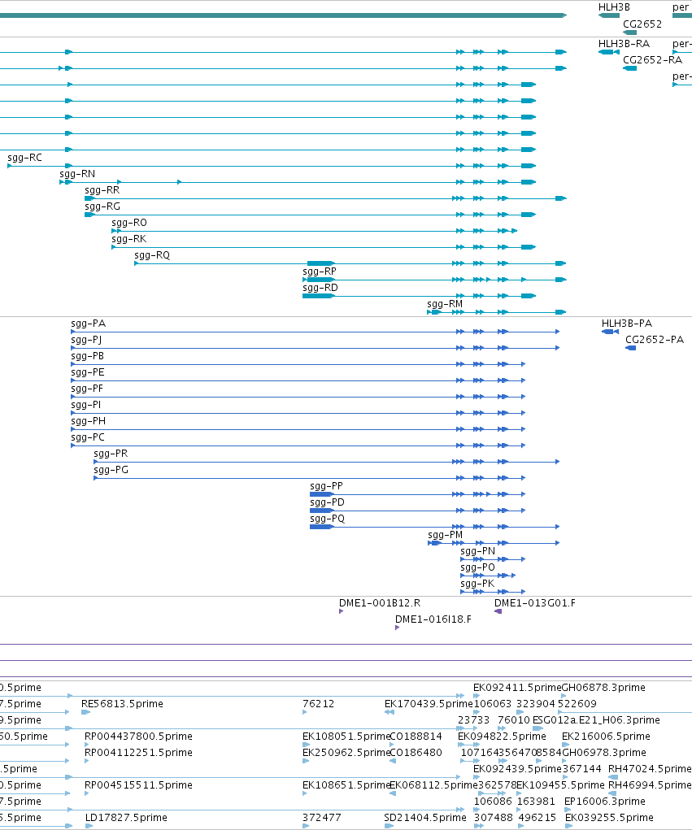Image resolution: width=692 pixels, height=830 pixels.
Task: Select the sgg-RM transcript label
Action: (445, 304)
